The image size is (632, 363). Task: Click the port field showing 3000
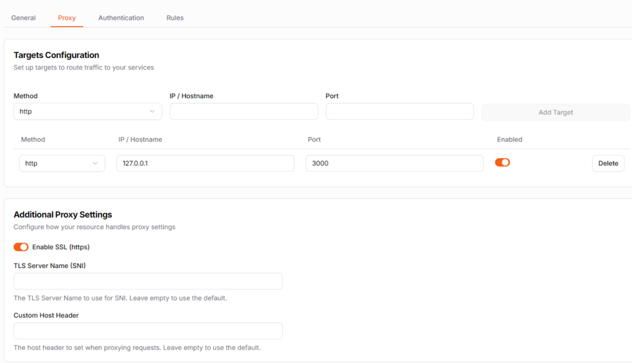tap(394, 164)
